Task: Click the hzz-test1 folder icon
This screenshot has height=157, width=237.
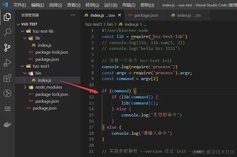Action: [x=28, y=66]
